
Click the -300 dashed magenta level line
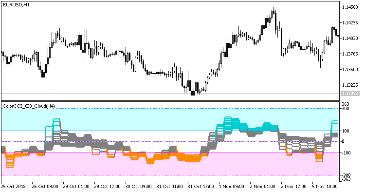[x=170, y=175]
